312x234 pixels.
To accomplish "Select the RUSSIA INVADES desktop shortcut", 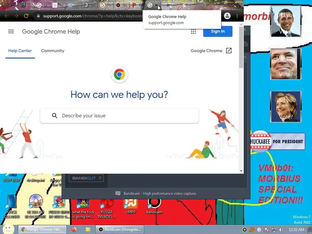I will tap(107, 209).
